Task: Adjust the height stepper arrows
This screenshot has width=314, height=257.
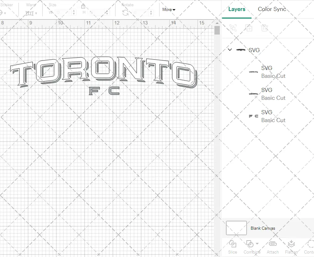Action: (x=107, y=13)
